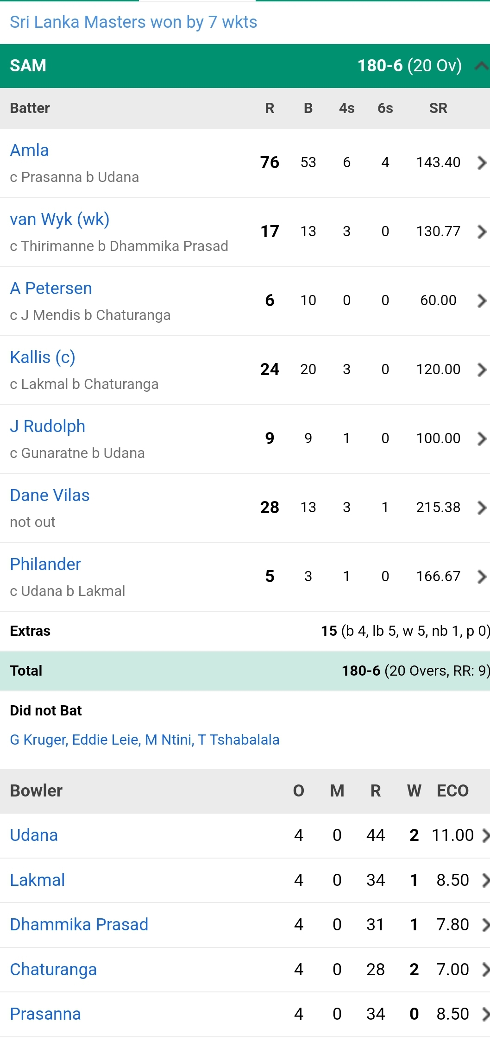Open bowler Prasanna's profile
Image resolution: width=490 pixels, height=1041 pixels.
pyautogui.click(x=45, y=1014)
